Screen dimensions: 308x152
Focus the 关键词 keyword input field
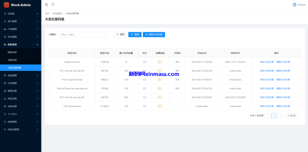(82, 35)
